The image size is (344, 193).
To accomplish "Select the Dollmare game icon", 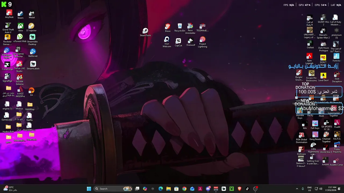I will pyautogui.click(x=301, y=151).
